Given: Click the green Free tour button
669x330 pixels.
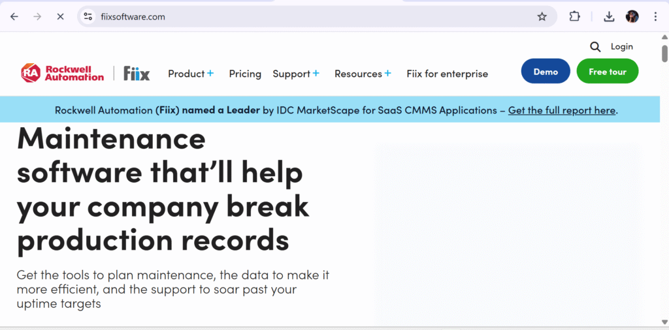Looking at the screenshot, I should [608, 71].
